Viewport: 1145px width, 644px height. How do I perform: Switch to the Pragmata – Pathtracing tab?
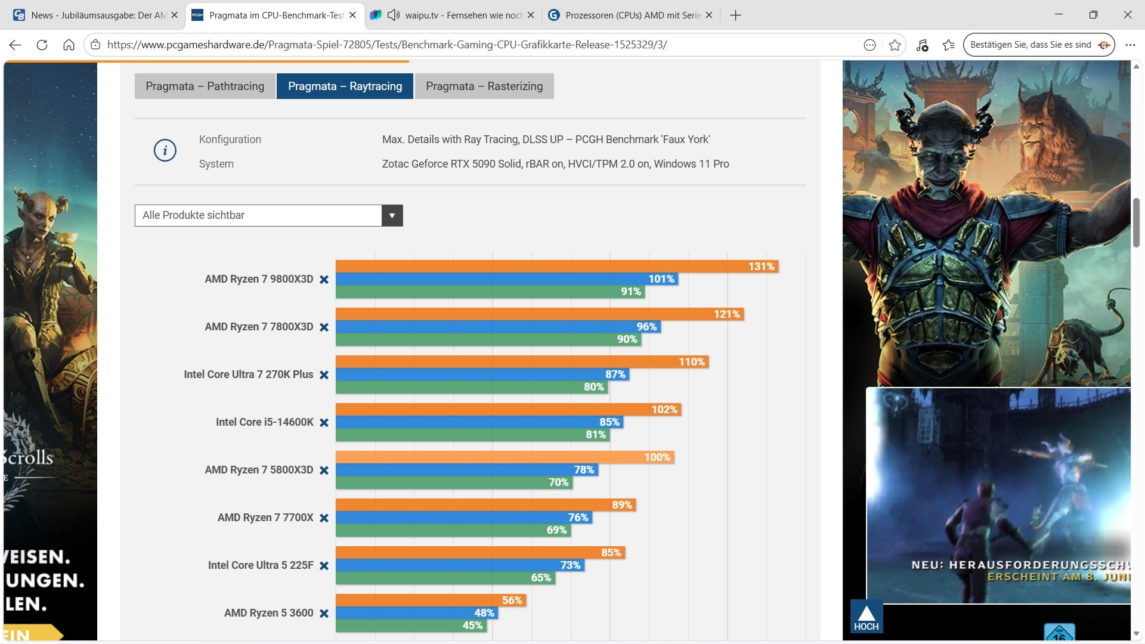[205, 86]
